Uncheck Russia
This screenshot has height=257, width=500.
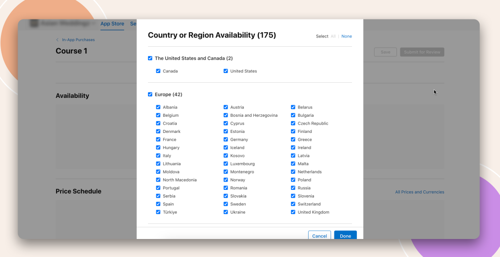coord(293,188)
